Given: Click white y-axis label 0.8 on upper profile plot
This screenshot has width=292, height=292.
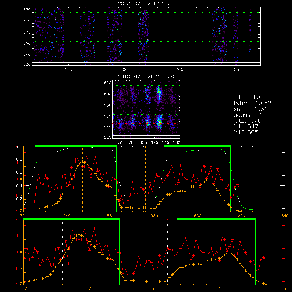Looking at the screenshot, I should (x=19, y=159).
